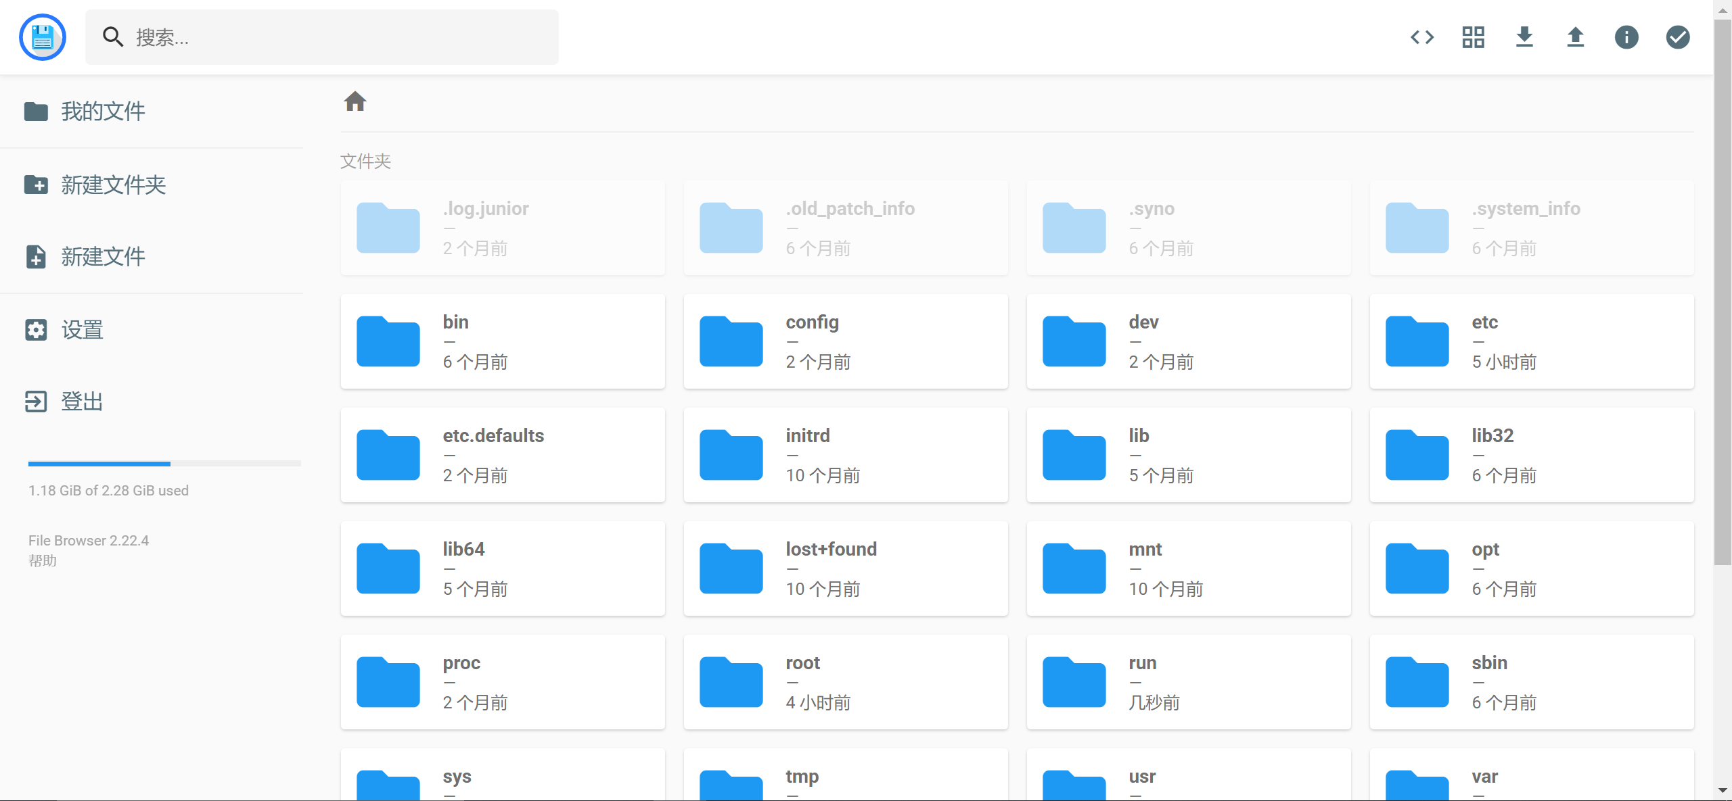Go to the home breadcrumb icon
Screen dimensions: 1732x801
[x=355, y=101]
